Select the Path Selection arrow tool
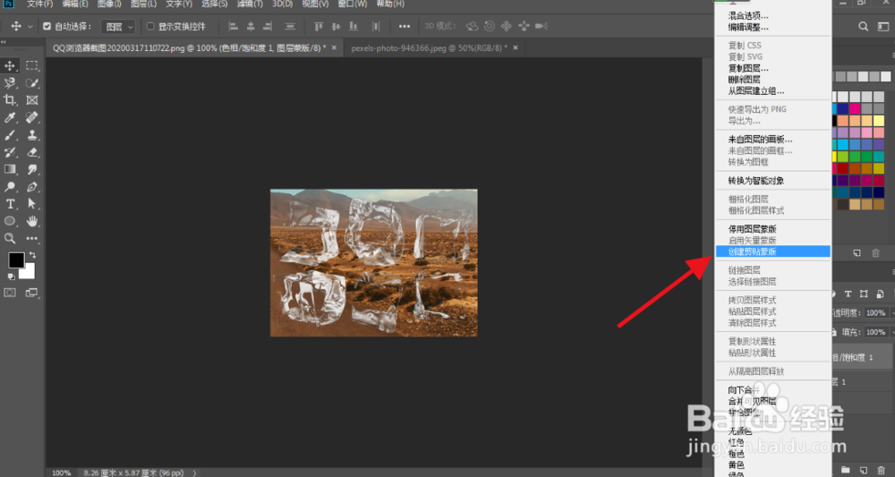This screenshot has width=895, height=477. tap(32, 204)
